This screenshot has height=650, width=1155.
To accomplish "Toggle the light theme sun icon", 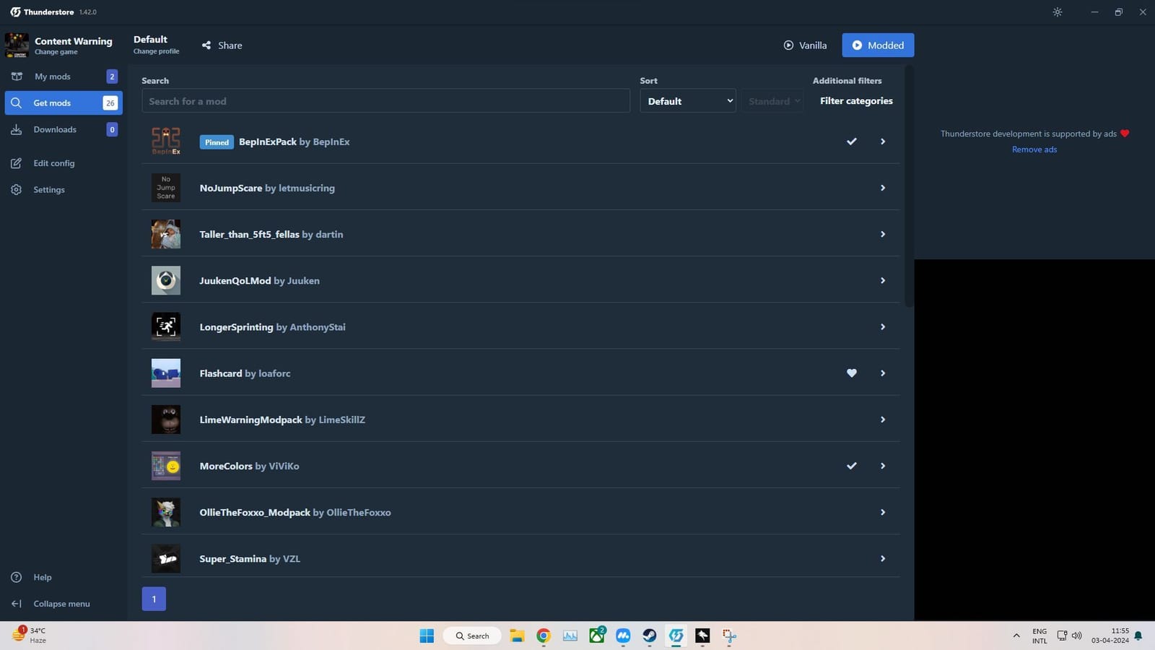I will tap(1057, 12).
